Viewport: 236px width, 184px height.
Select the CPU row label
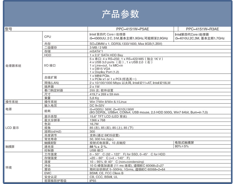pyautogui.click(x=48, y=37)
